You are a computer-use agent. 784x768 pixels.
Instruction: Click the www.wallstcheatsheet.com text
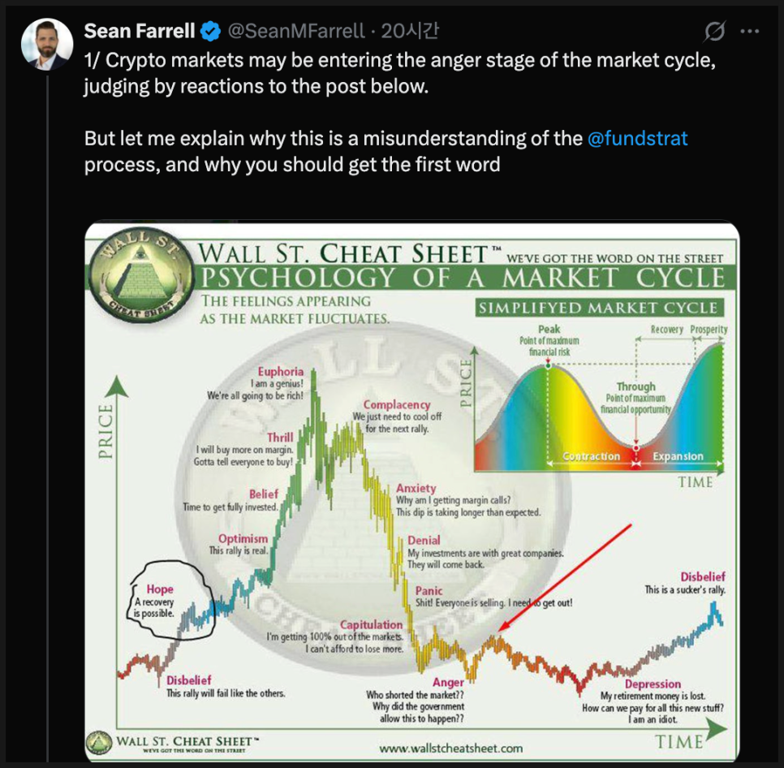pyautogui.click(x=450, y=748)
